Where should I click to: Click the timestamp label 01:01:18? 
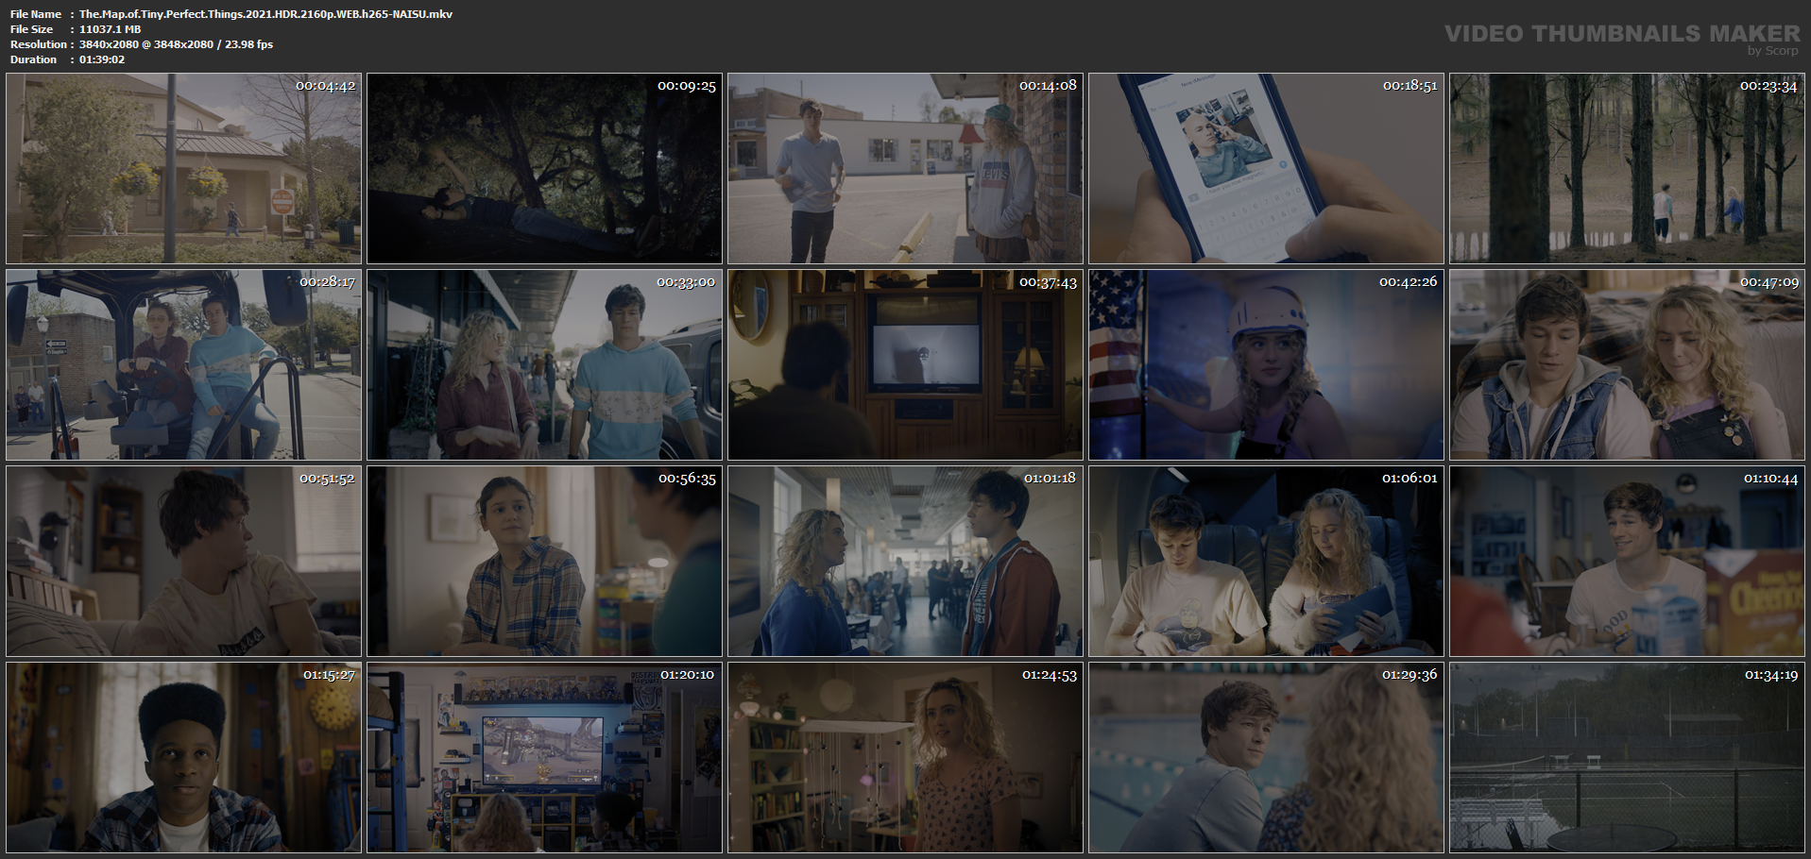click(1050, 479)
